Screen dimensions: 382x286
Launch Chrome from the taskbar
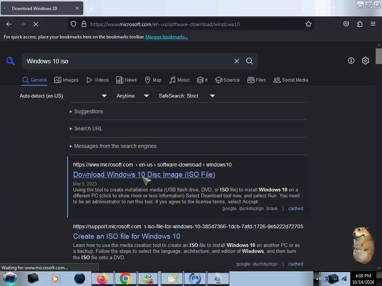click(125, 279)
